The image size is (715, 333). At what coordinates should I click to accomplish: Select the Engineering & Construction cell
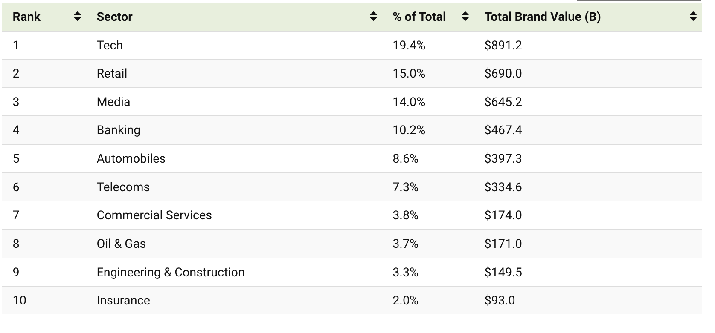coord(171,272)
